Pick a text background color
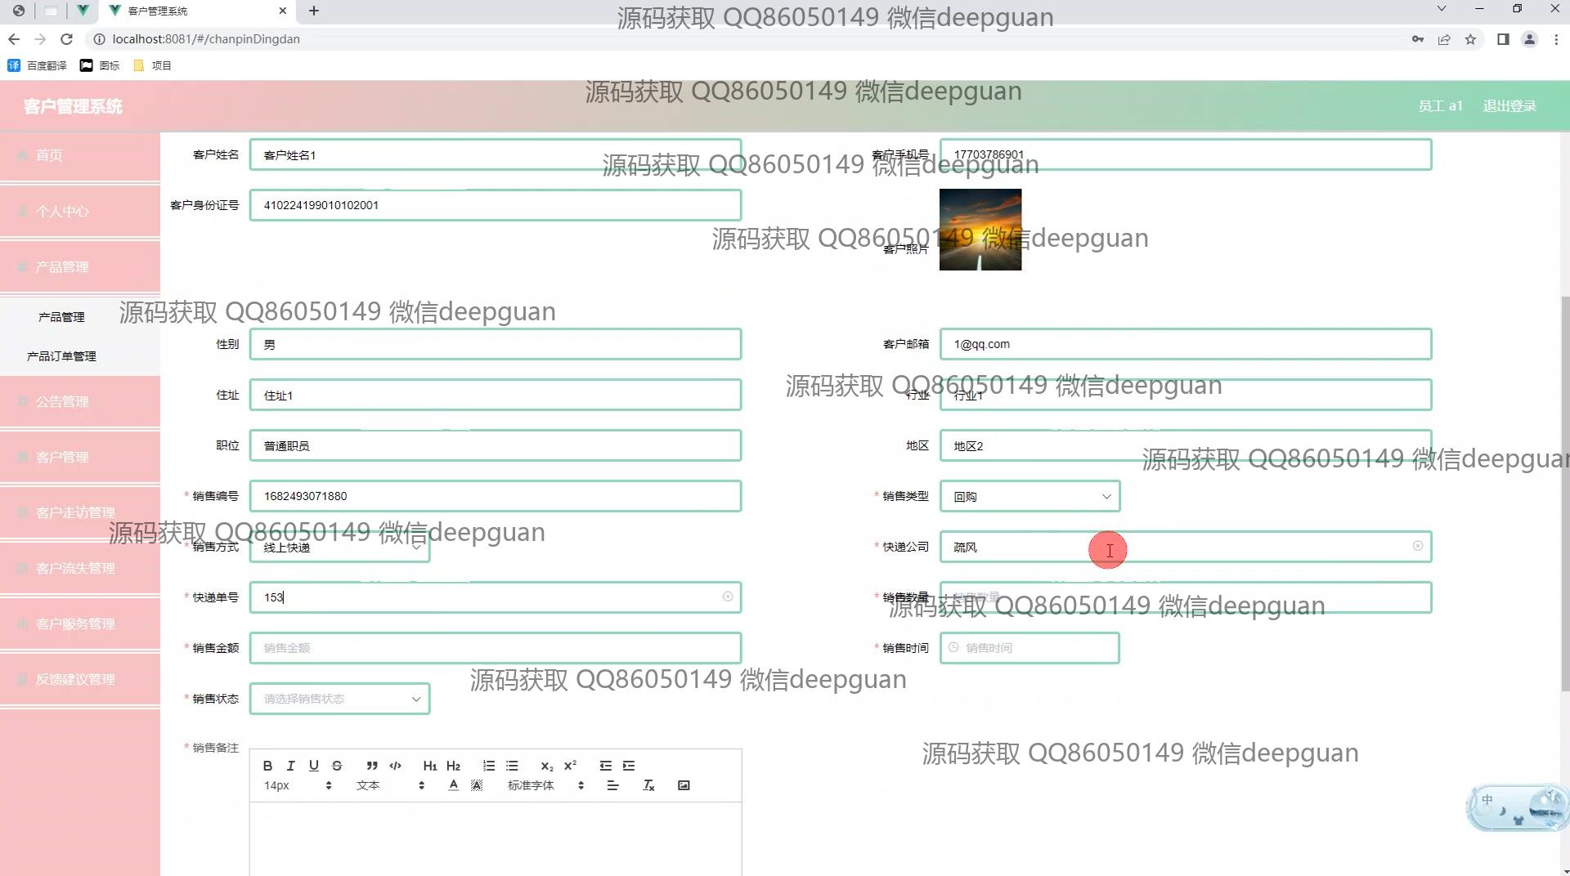1570x876 pixels. point(477,785)
